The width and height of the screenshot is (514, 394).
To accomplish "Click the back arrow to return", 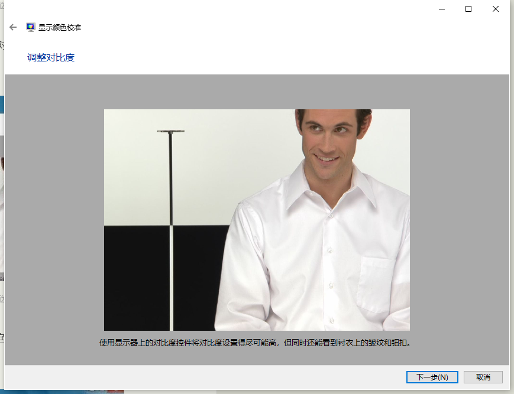I will (x=12, y=27).
